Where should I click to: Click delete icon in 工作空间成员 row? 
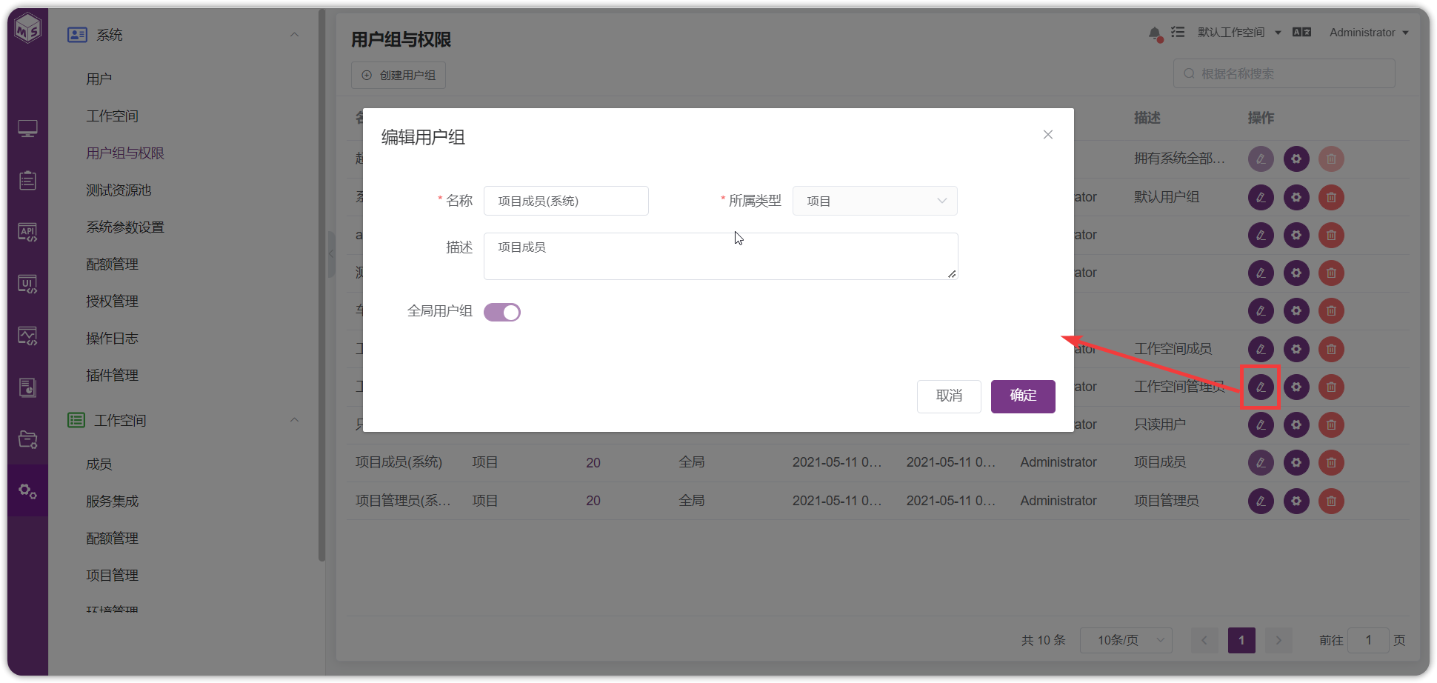(x=1331, y=349)
